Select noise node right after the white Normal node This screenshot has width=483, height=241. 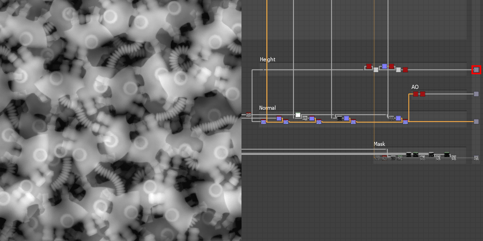coord(305,118)
